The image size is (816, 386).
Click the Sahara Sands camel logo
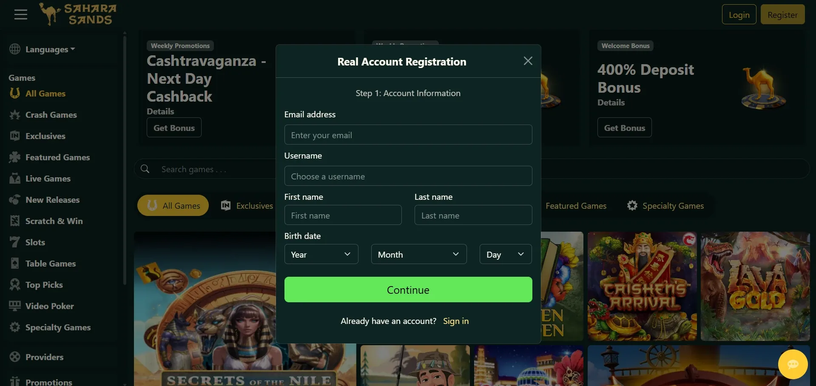(78, 14)
